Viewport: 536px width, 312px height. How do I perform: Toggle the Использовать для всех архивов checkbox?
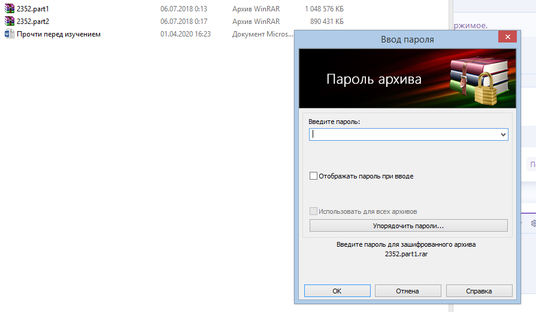[313, 211]
